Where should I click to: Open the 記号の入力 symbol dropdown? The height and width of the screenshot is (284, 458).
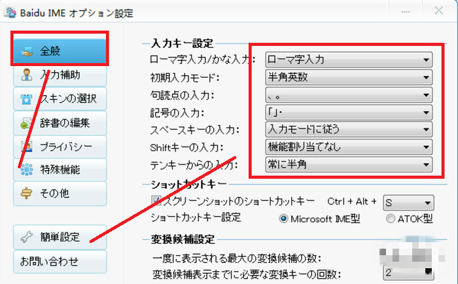349,113
